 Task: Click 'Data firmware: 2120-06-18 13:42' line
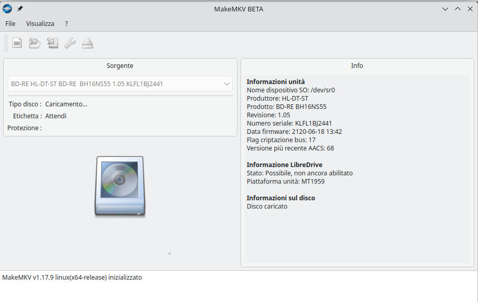click(294, 131)
